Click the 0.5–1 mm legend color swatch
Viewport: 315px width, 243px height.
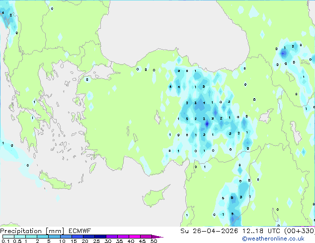tap(20, 237)
